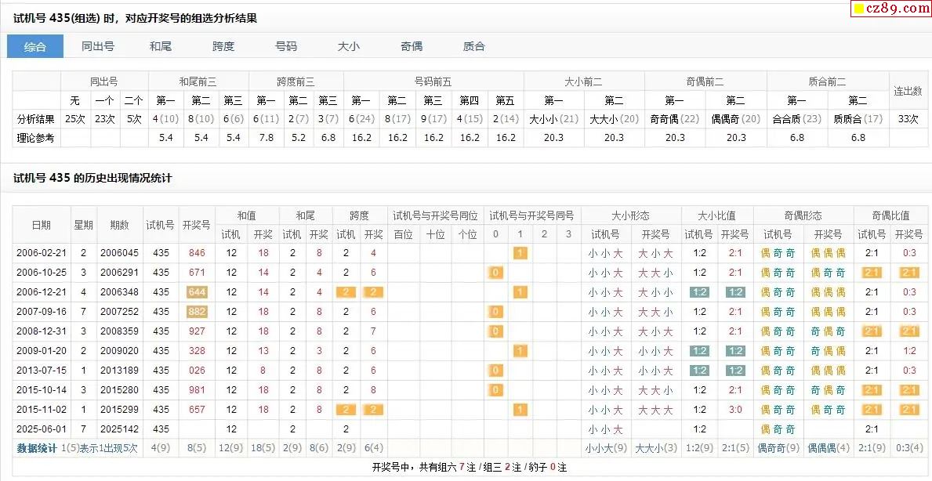Click issue number 2006348
The image size is (932, 481).
(119, 292)
